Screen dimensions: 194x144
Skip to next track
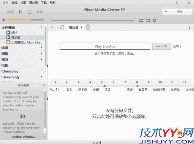click(40, 12)
